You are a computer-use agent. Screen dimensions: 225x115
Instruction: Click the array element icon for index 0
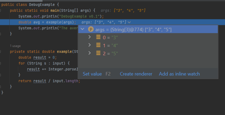[x=98, y=37]
